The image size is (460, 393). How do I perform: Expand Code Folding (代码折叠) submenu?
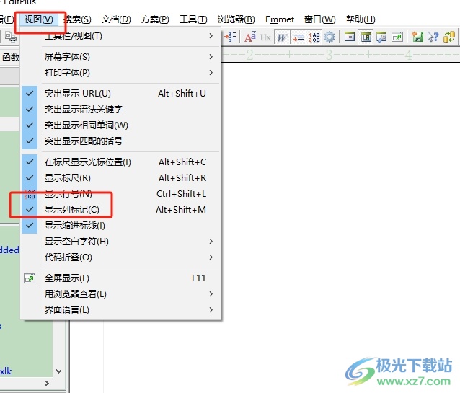[121, 257]
